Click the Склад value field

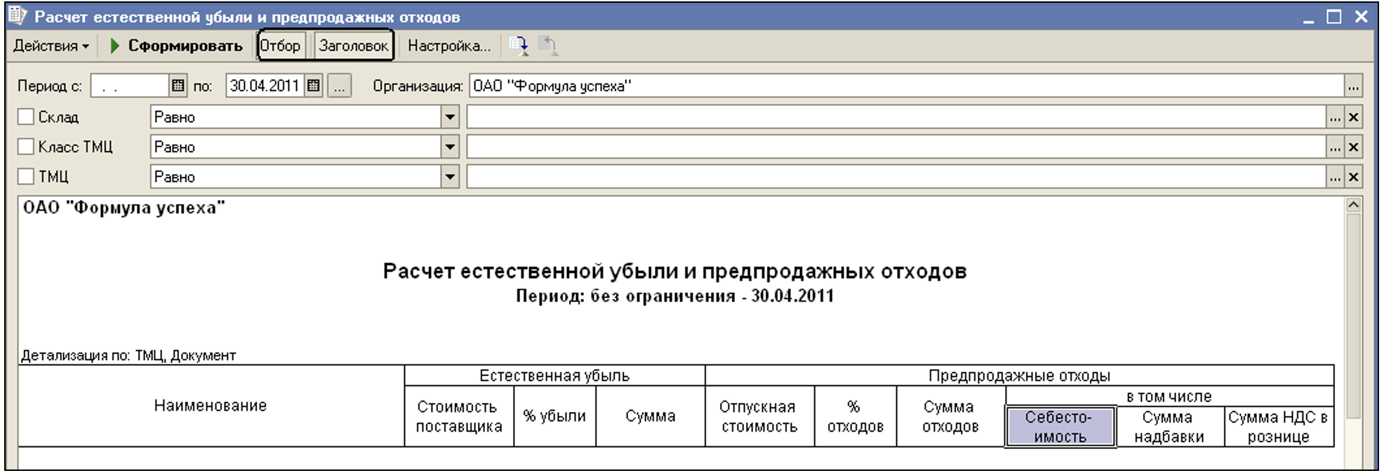point(896,117)
